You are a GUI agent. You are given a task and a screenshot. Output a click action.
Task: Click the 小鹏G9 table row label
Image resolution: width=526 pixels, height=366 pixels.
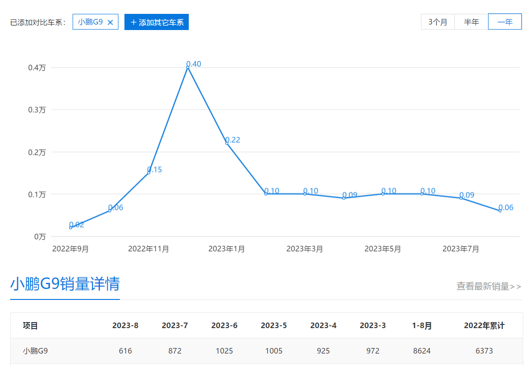[x=35, y=351]
